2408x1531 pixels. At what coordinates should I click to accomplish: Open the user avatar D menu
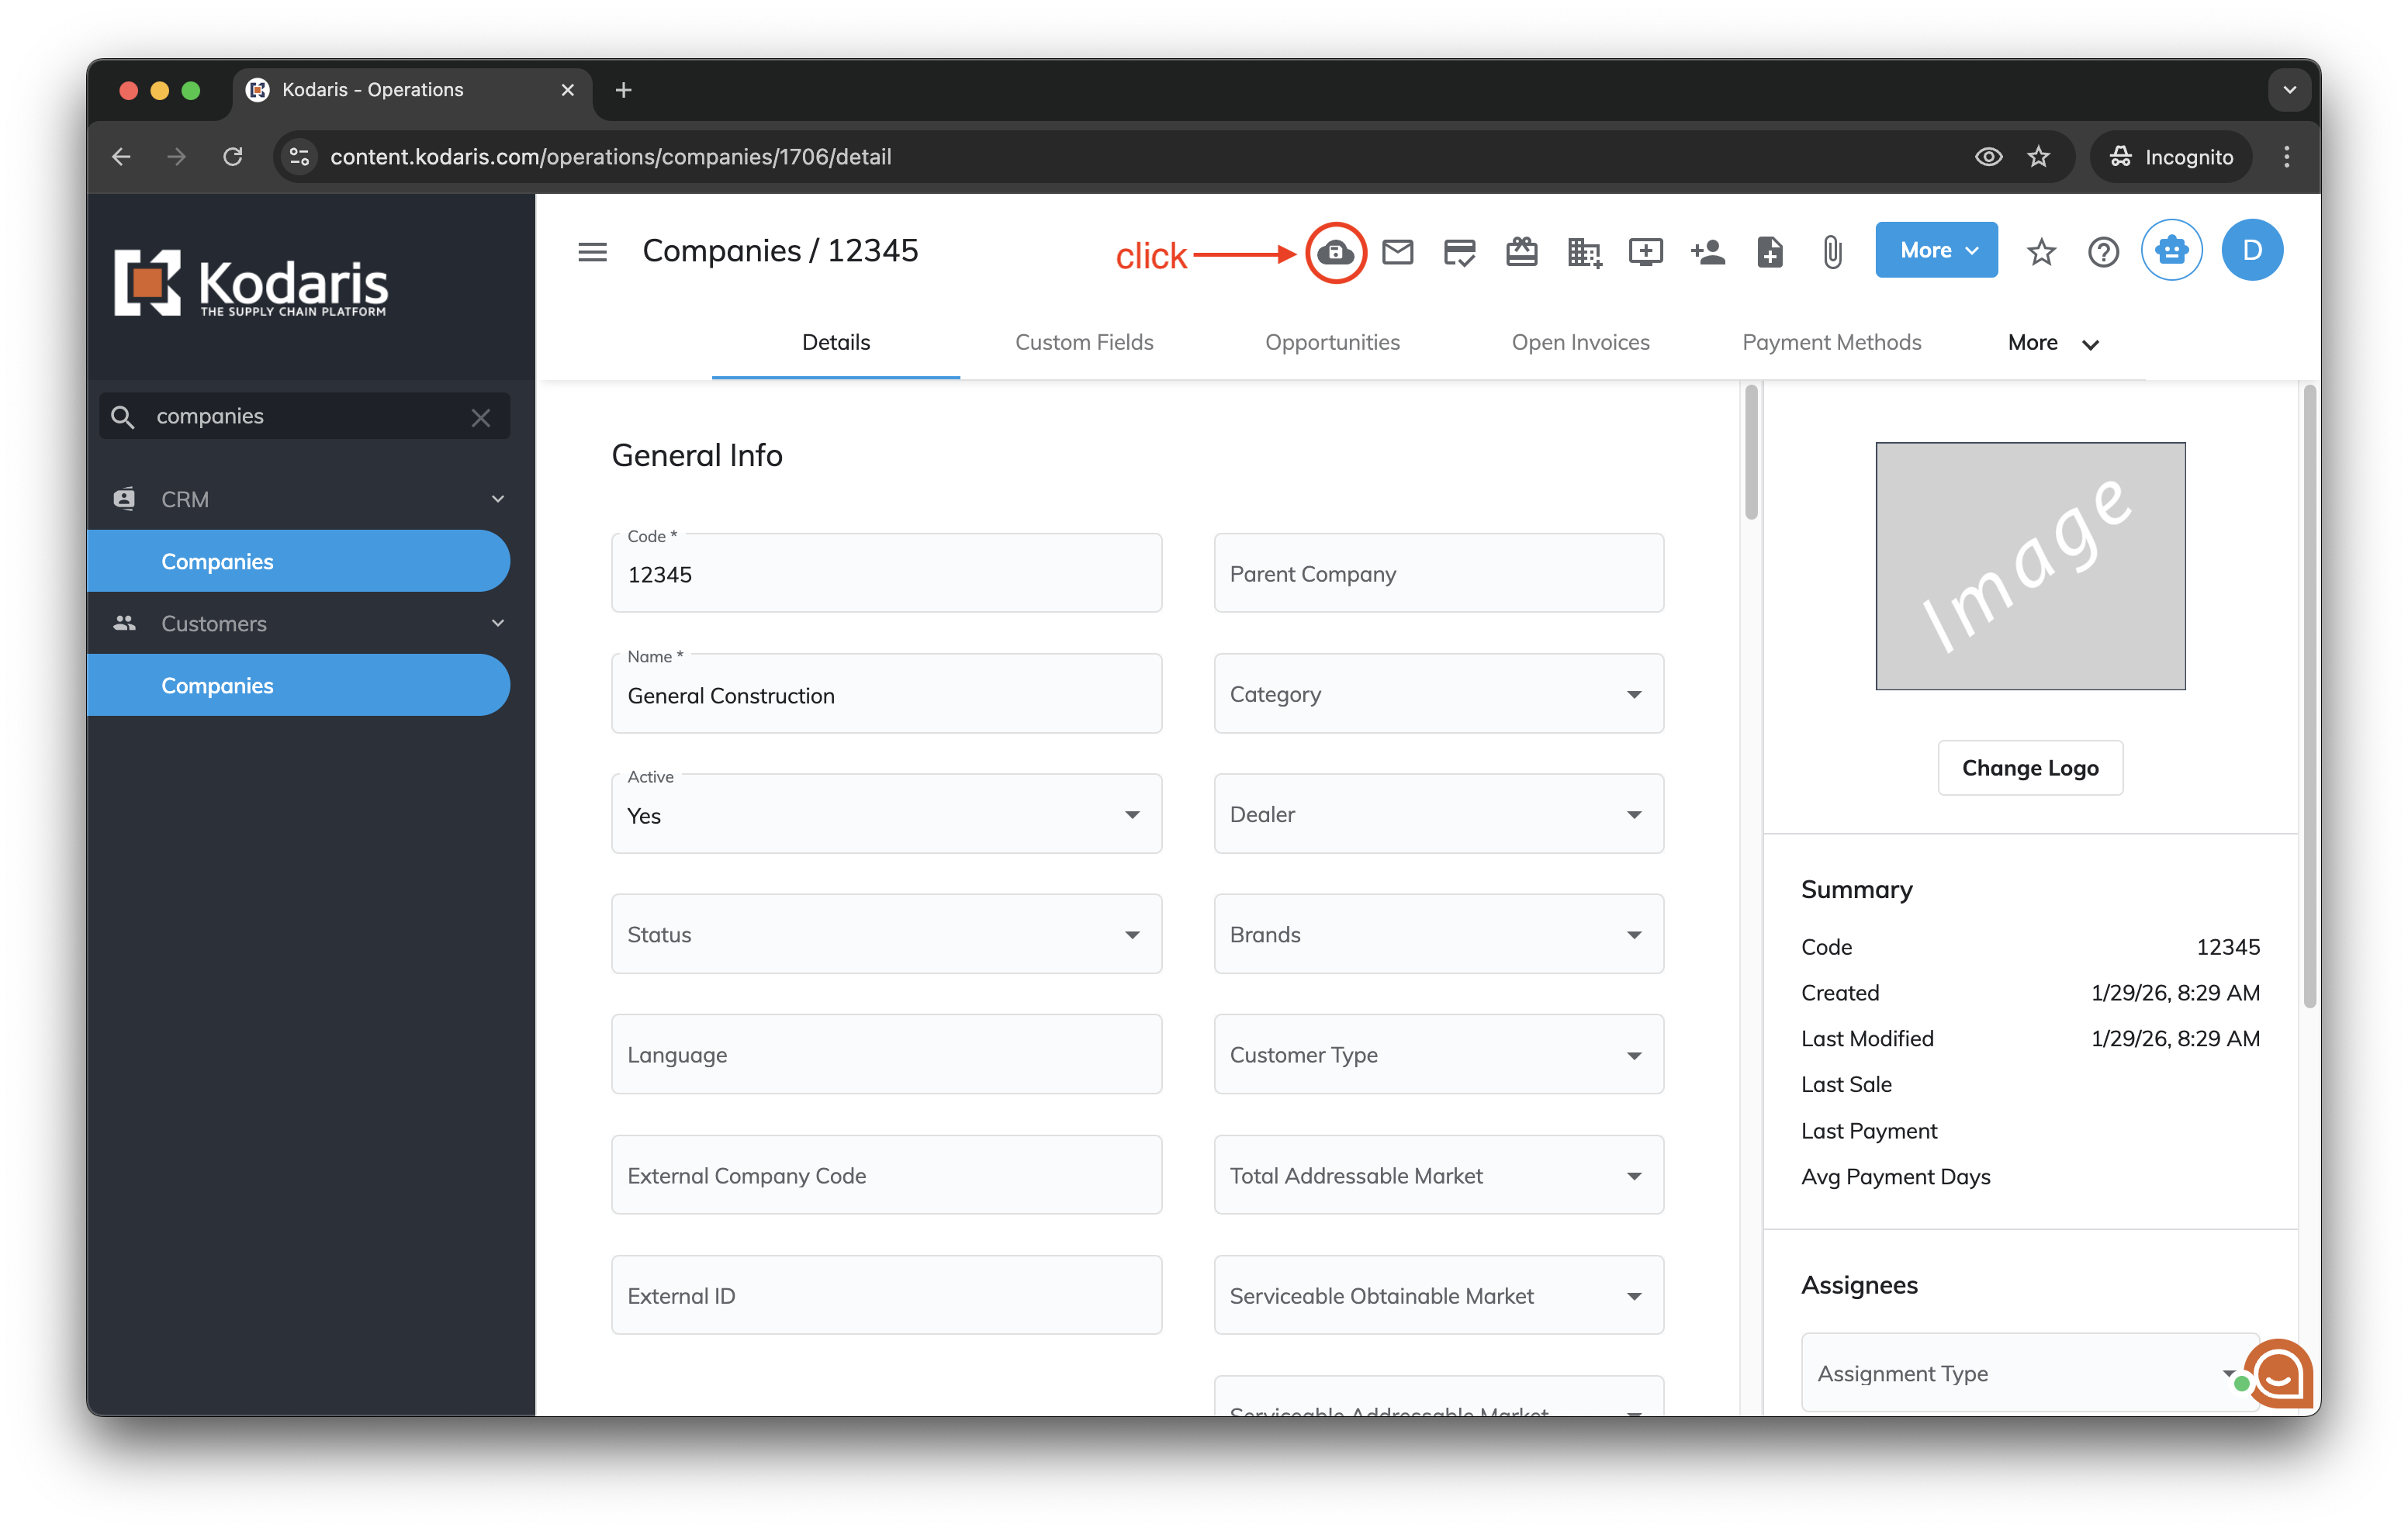pyautogui.click(x=2251, y=250)
